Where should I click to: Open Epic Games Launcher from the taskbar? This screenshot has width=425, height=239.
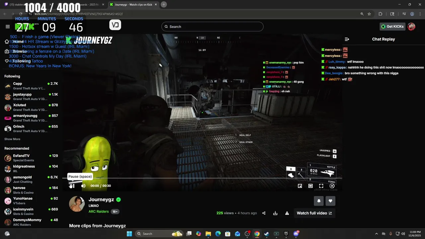tap(286, 234)
